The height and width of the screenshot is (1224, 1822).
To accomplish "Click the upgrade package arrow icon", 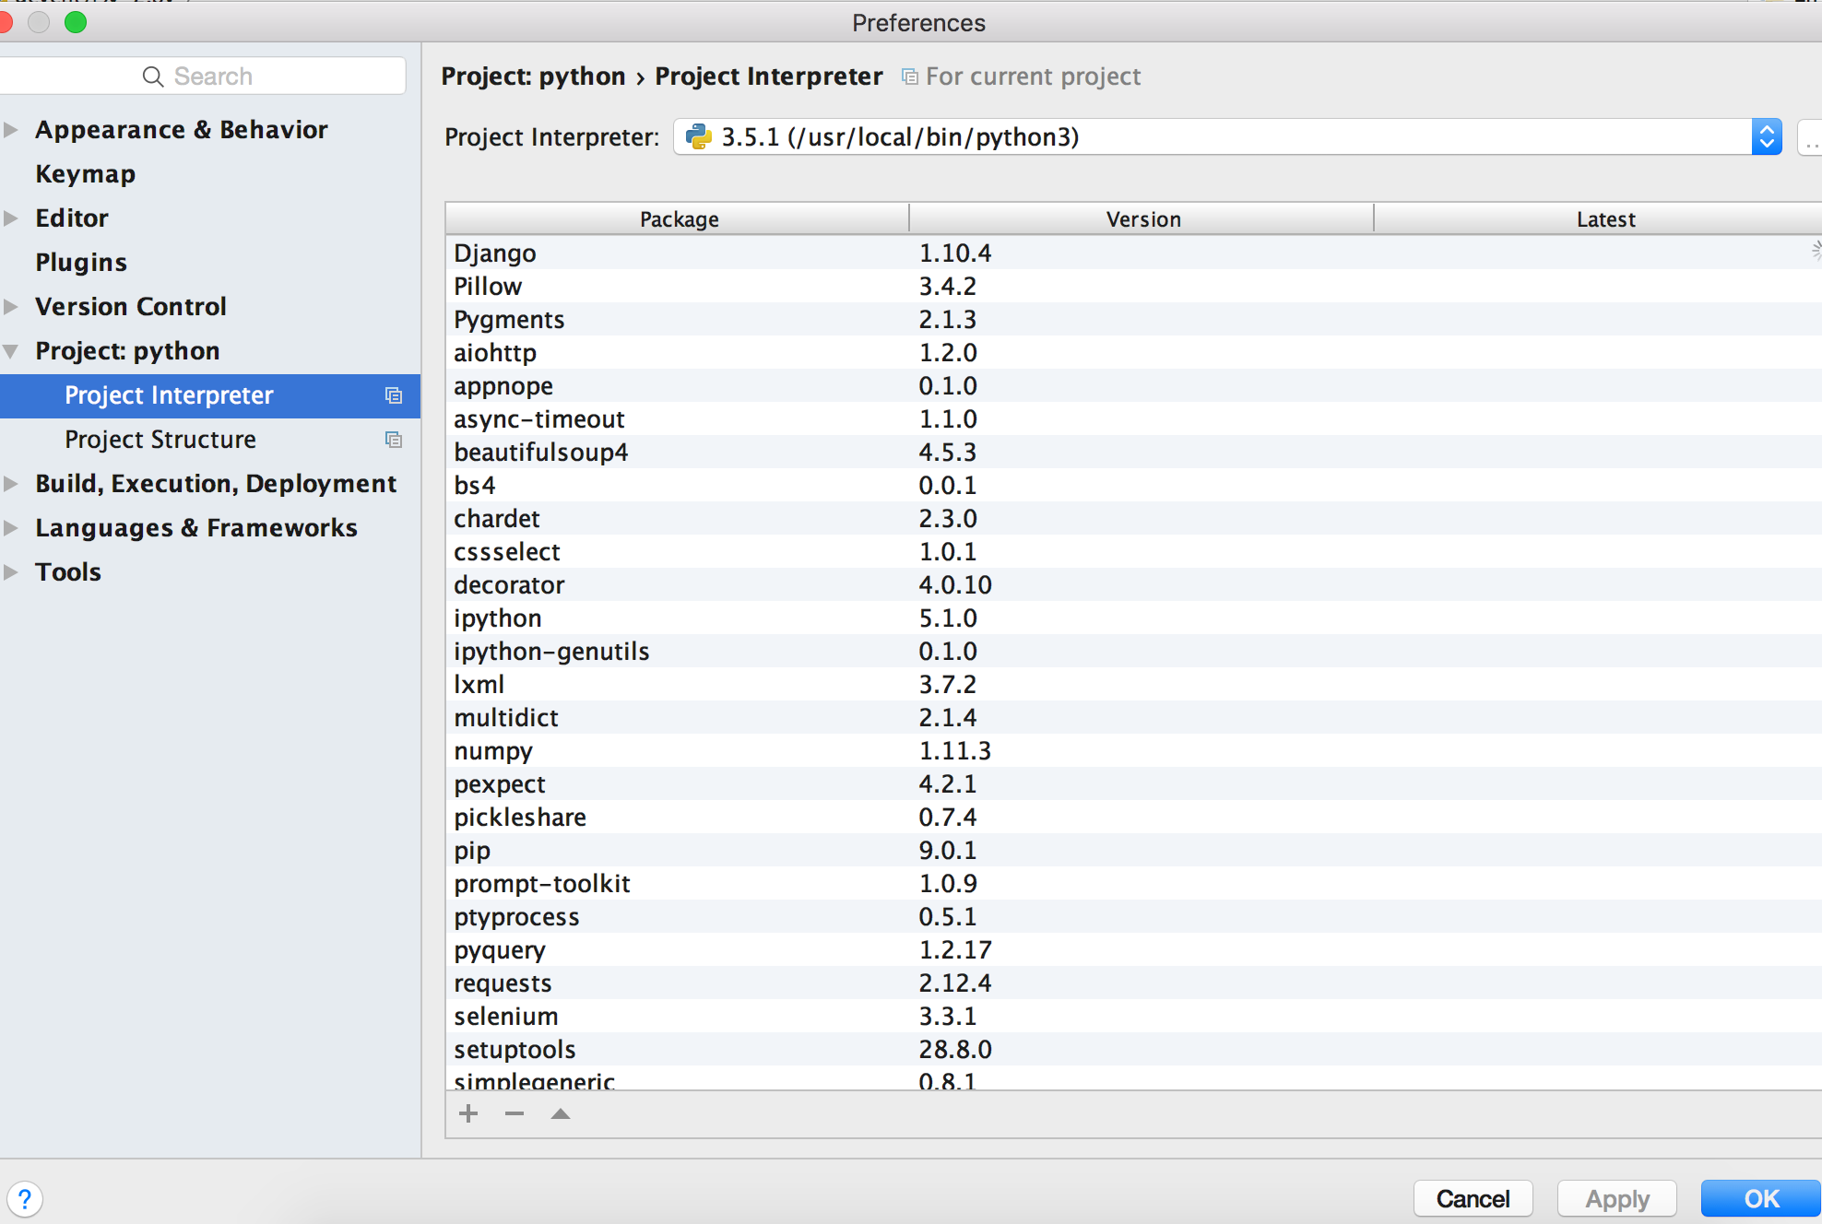I will coord(560,1113).
